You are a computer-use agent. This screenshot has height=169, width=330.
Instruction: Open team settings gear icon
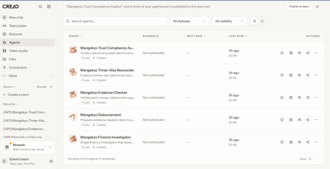(x=51, y=161)
